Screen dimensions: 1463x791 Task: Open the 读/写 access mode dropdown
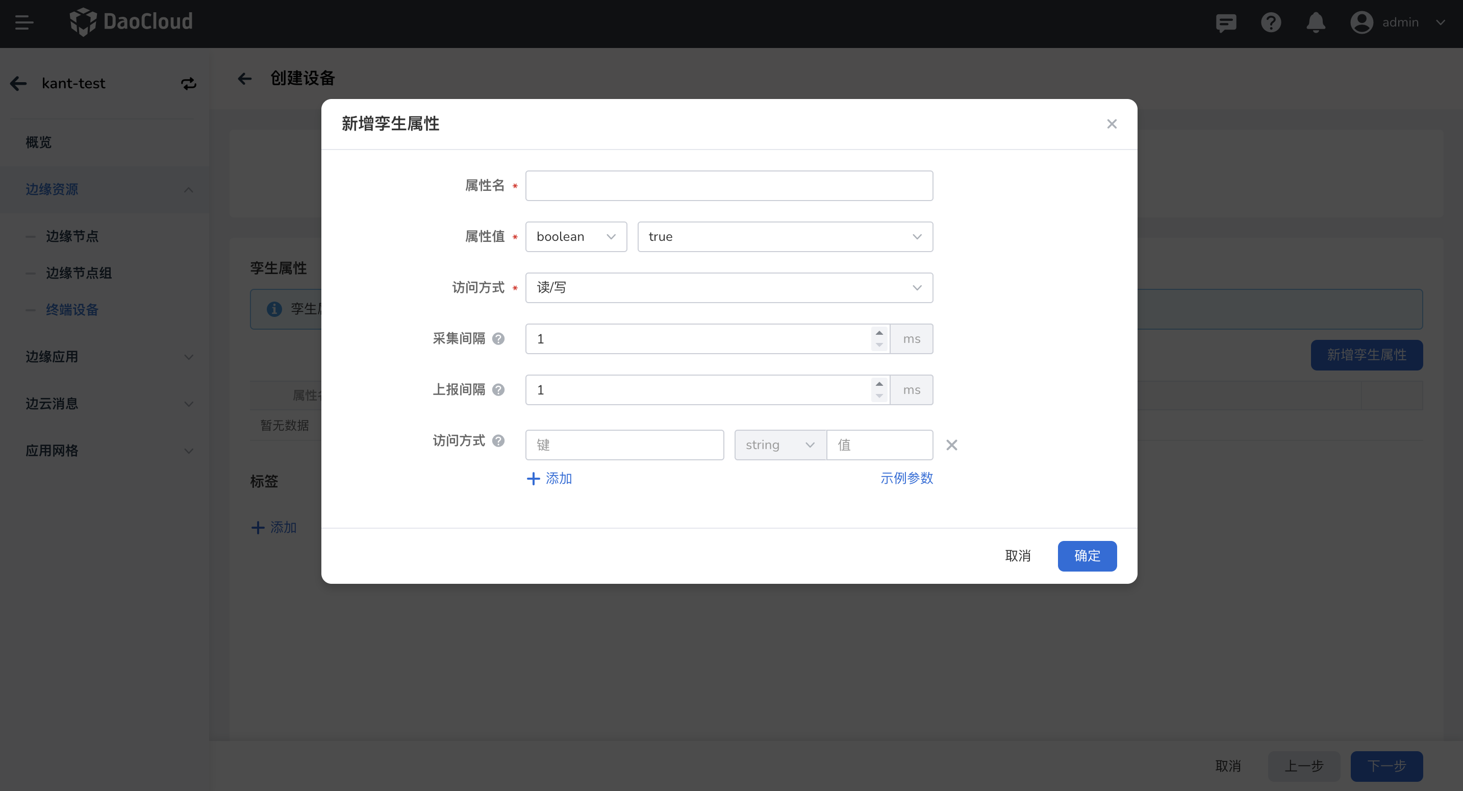coord(728,288)
